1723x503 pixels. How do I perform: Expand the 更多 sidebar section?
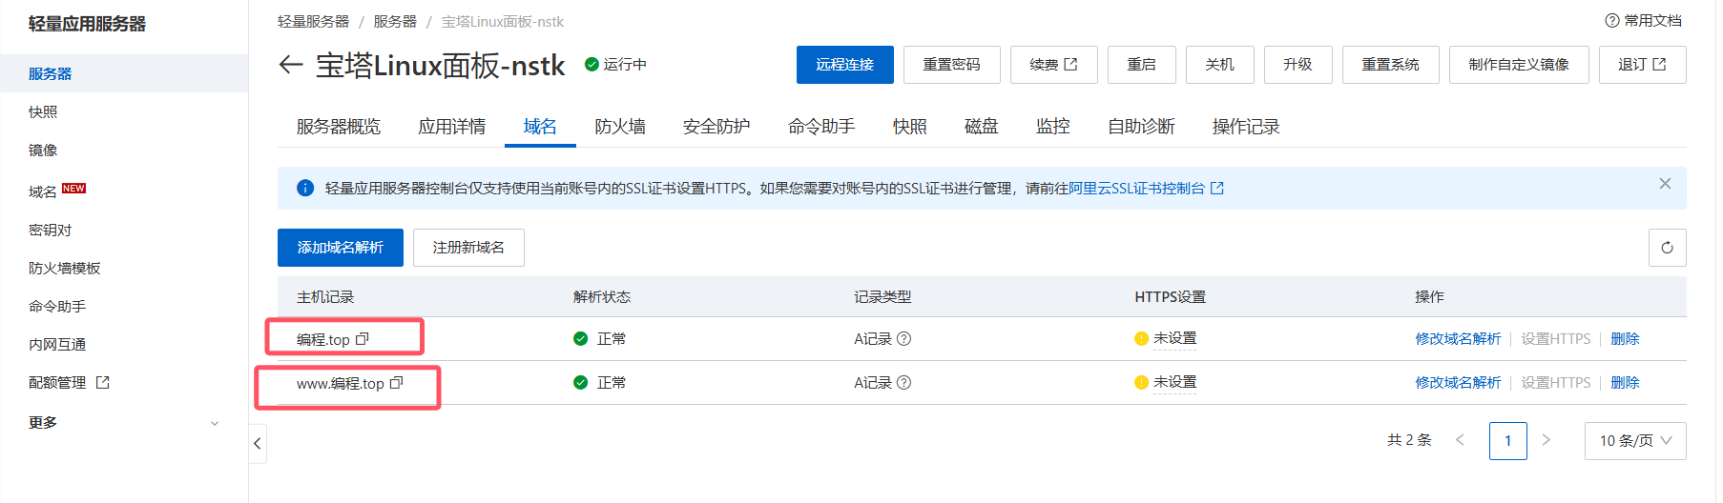[x=215, y=423]
